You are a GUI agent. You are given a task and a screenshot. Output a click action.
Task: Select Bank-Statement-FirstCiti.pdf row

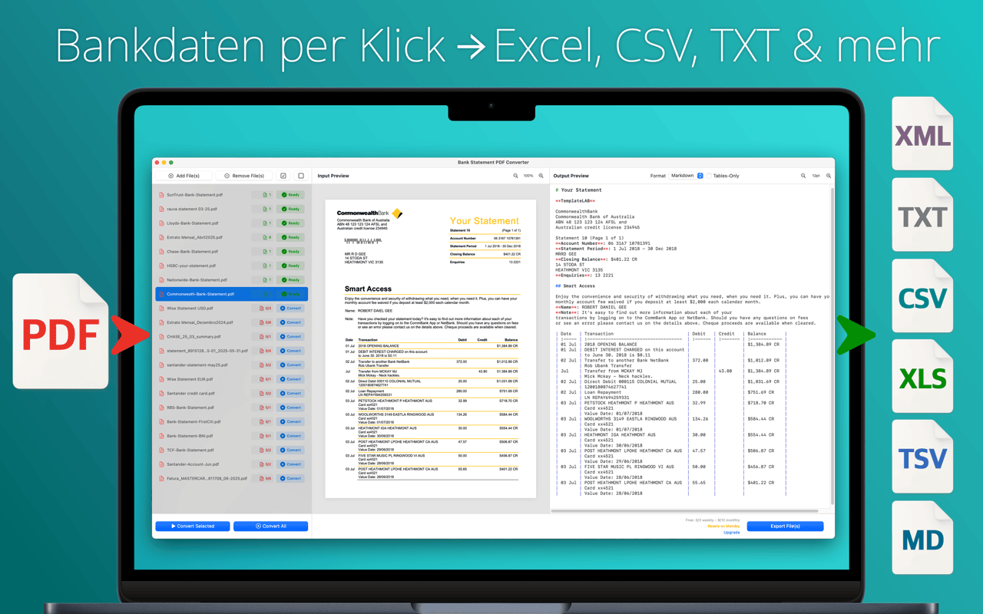coord(232,422)
